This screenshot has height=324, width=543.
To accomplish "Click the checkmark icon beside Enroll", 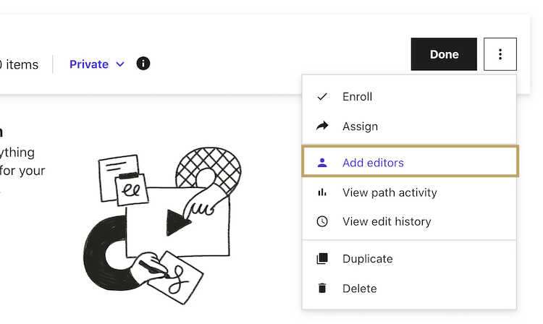I will tap(322, 97).
